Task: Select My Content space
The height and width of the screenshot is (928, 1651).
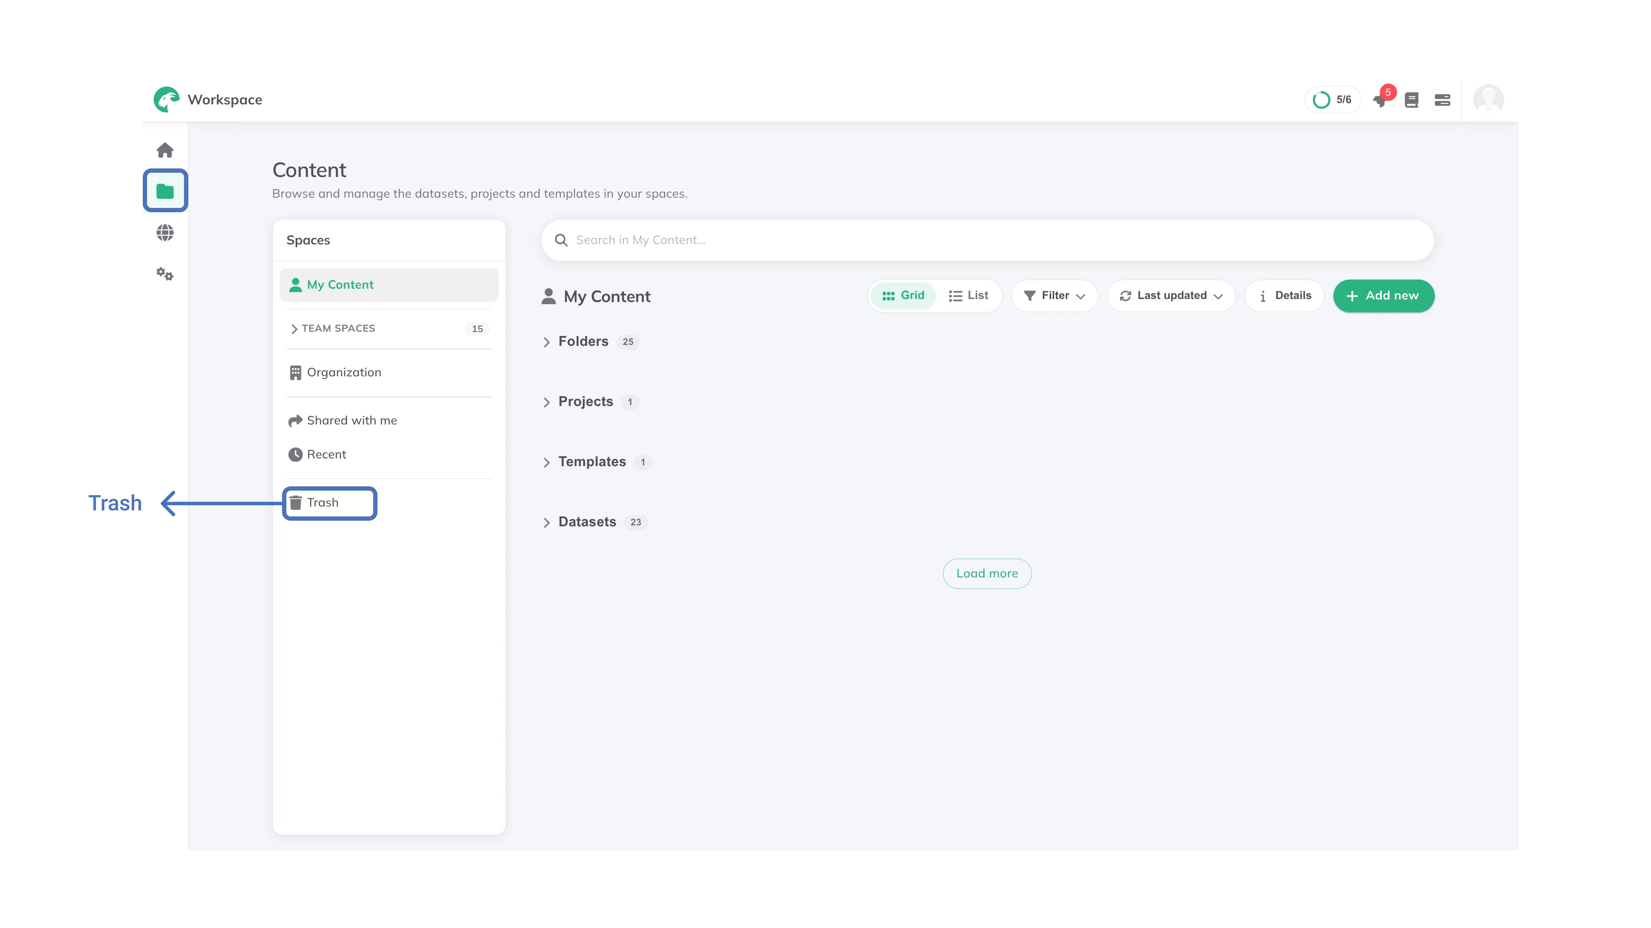Action: click(x=389, y=284)
